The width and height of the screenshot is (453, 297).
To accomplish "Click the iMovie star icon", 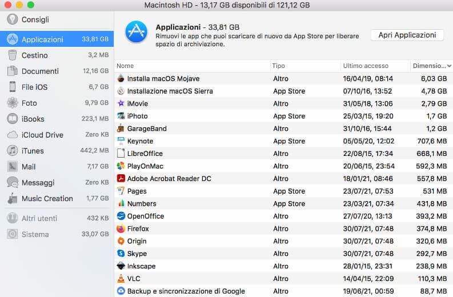I will tap(121, 103).
